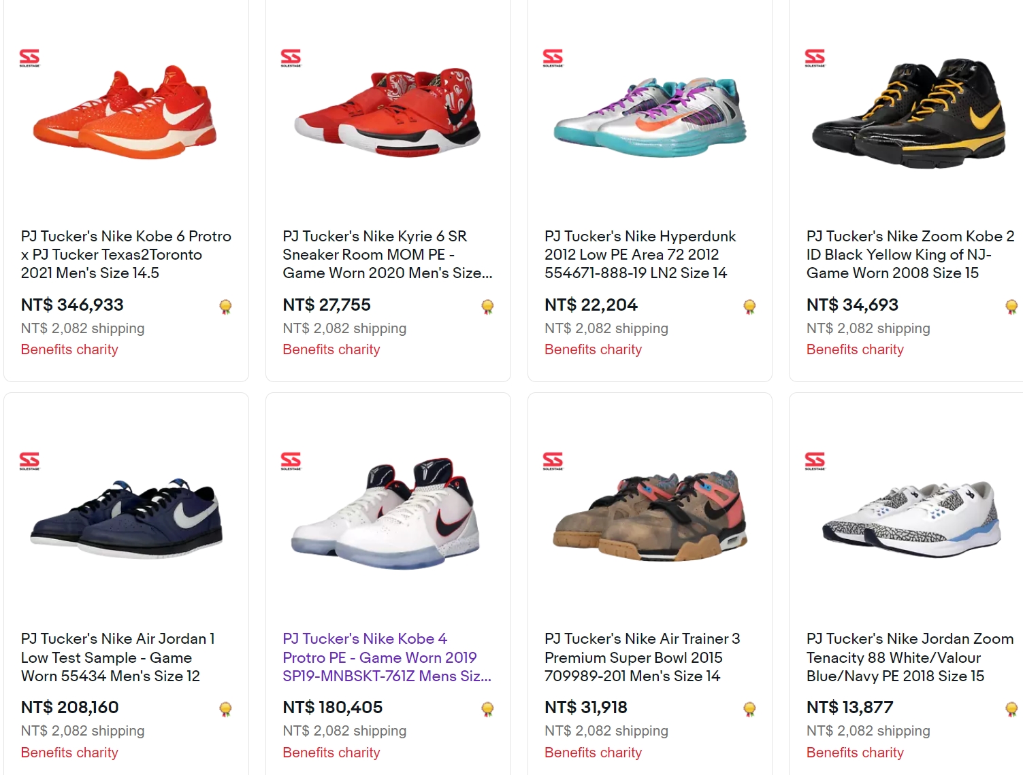
Task: Select Benefits charity under the Air Jordan 1 Low listing
Action: 69,753
